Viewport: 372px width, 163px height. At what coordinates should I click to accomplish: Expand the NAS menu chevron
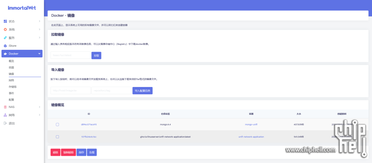39,107
